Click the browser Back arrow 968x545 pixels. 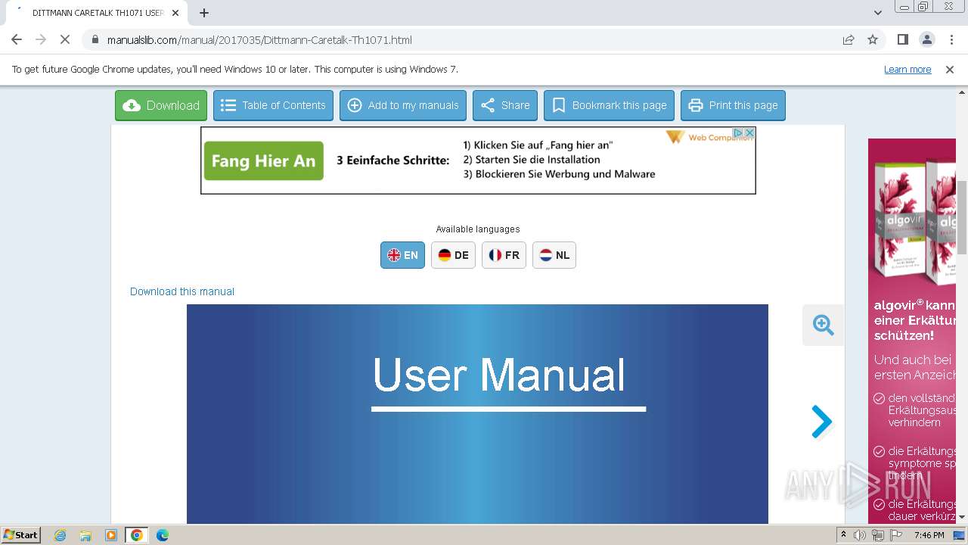[17, 39]
